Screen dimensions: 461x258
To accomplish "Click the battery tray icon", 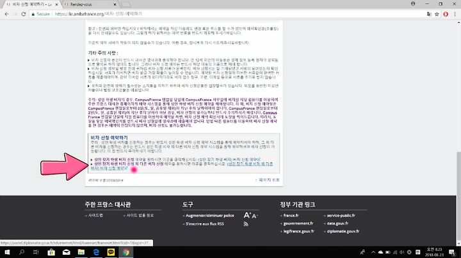I will pyautogui.click(x=388, y=252).
